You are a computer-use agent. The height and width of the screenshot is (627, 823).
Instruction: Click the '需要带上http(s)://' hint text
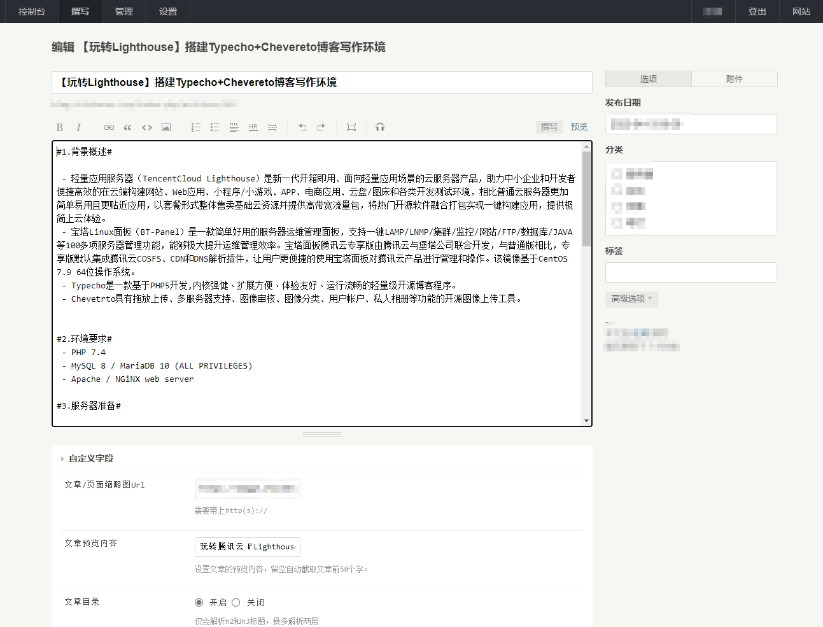(x=231, y=511)
